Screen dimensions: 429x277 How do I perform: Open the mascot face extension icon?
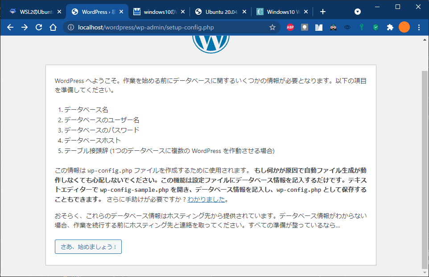[x=333, y=27]
